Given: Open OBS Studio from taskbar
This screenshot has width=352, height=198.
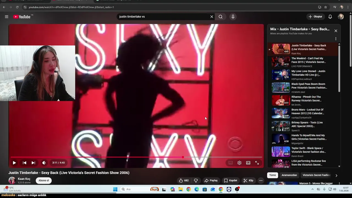Looking at the screenshot, I should pyautogui.click(x=237, y=189).
